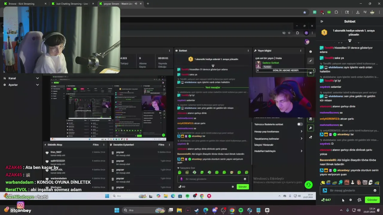
Task: Click green circular button in streamed dashboard
Action: (308, 185)
